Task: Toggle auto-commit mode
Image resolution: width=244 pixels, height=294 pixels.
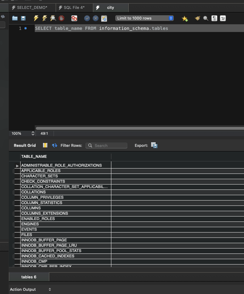Action: click(x=104, y=18)
